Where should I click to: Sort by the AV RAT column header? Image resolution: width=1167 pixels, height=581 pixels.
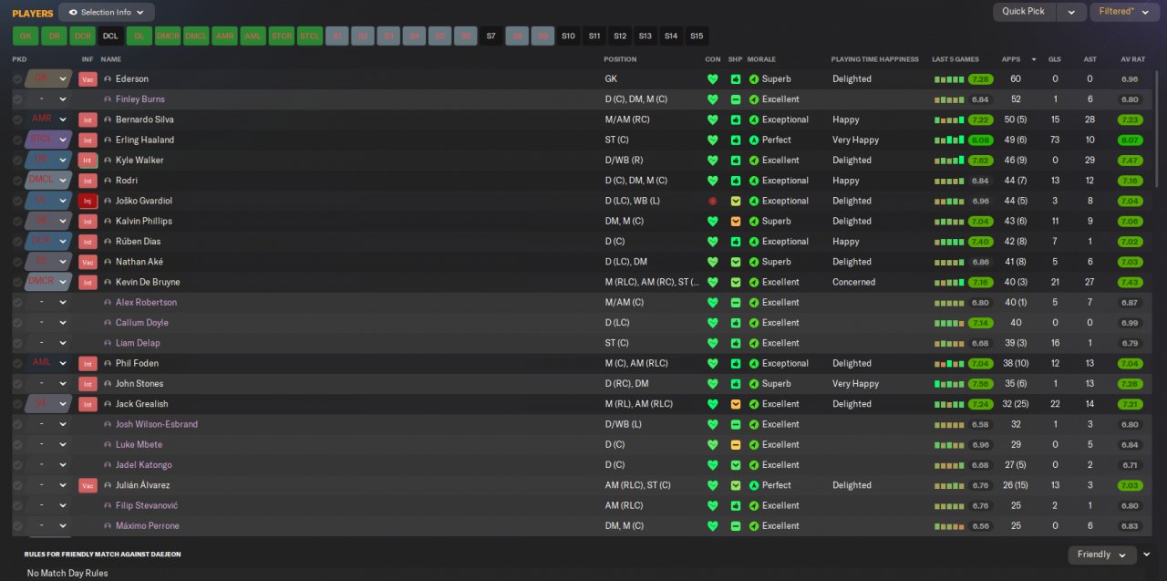tap(1132, 59)
